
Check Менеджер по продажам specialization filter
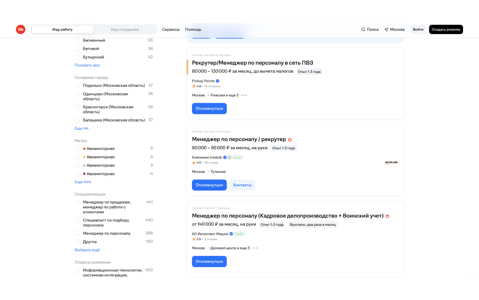click(x=77, y=202)
